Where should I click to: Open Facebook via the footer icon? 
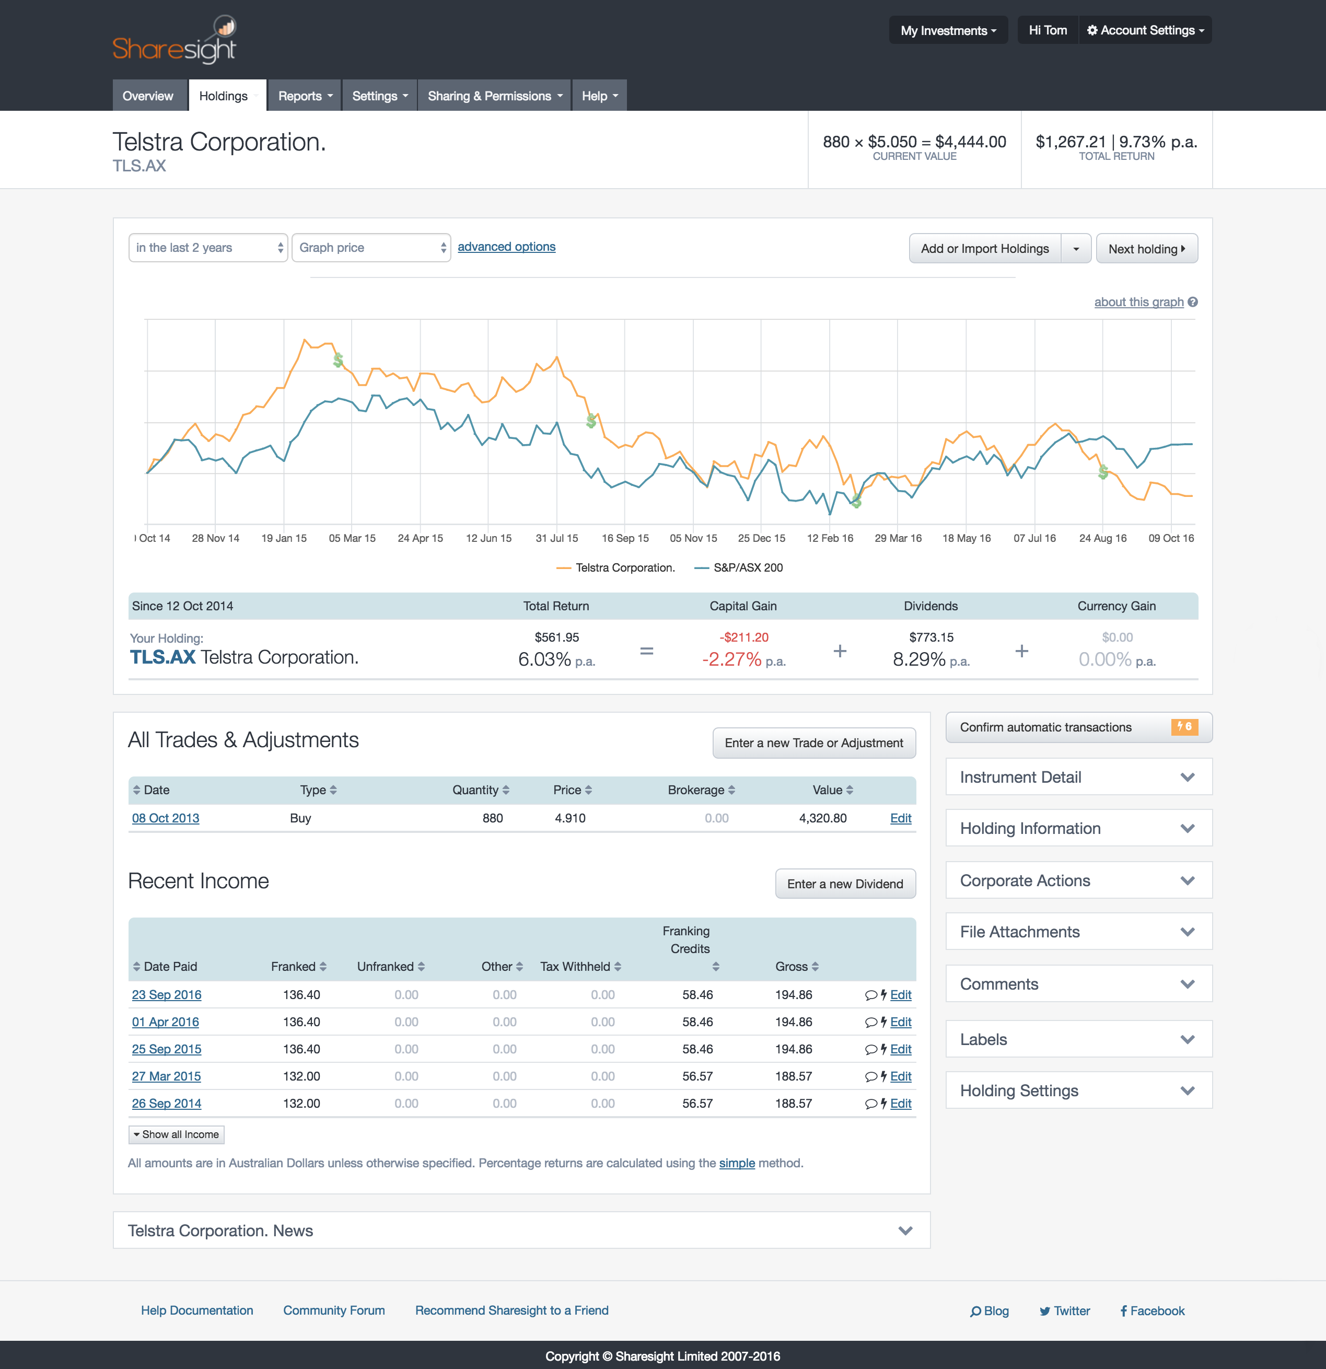[1123, 1311]
